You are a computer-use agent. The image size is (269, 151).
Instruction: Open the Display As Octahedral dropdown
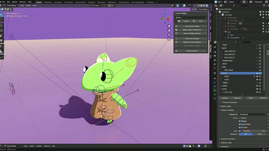pos(254,115)
